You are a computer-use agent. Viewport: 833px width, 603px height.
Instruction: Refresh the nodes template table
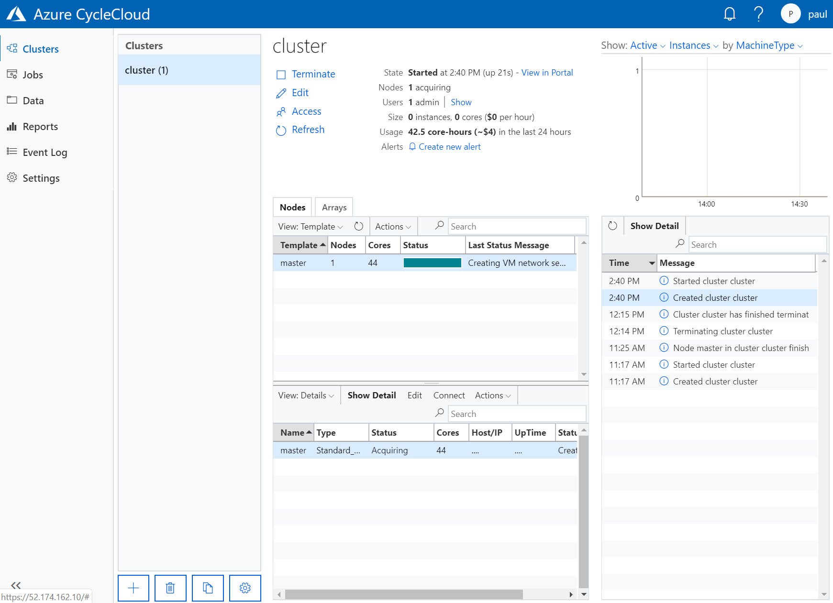[359, 226]
